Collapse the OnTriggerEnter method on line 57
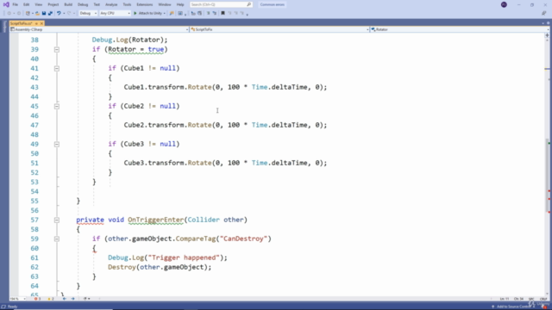Image resolution: width=552 pixels, height=310 pixels. coord(57,220)
